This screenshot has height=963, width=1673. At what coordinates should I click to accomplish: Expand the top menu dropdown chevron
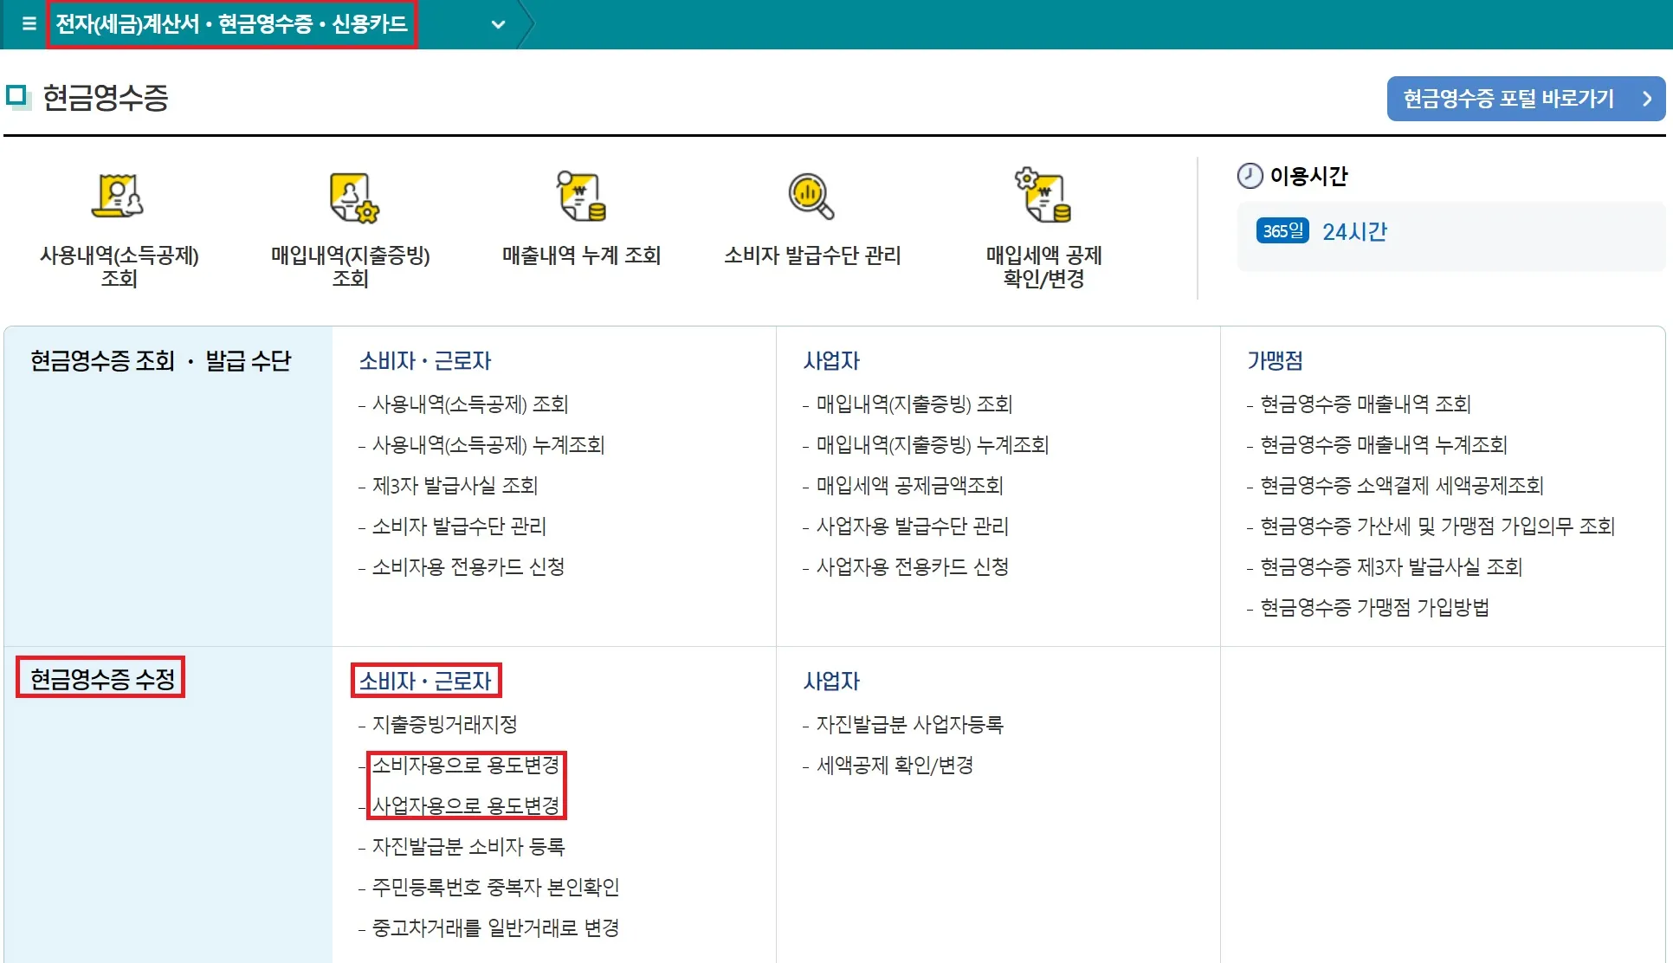click(498, 24)
